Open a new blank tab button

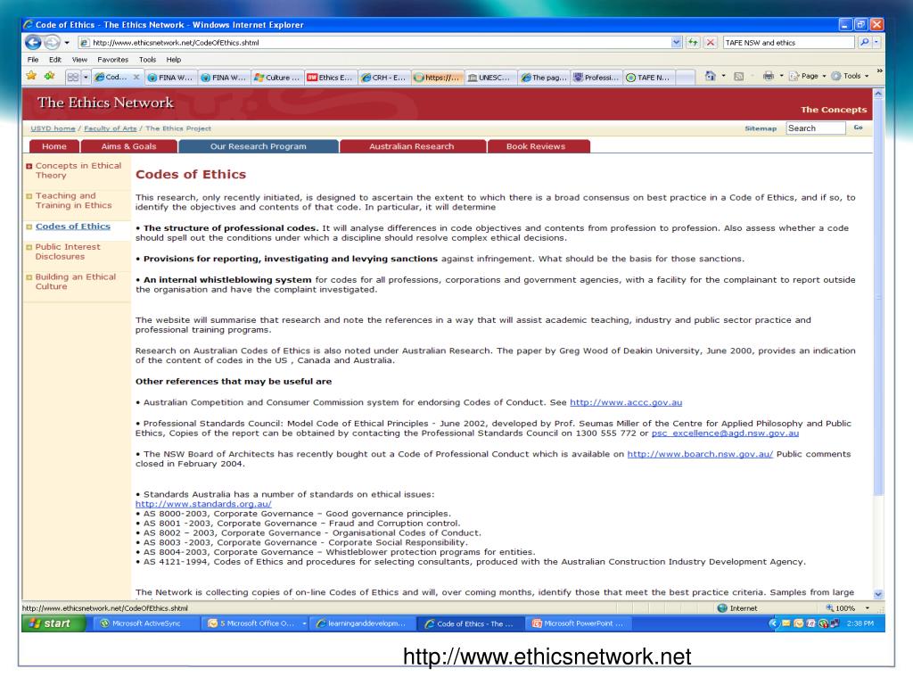[686, 78]
